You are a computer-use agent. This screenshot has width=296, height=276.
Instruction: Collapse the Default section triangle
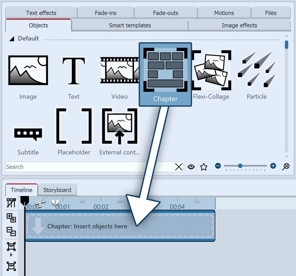coord(12,39)
